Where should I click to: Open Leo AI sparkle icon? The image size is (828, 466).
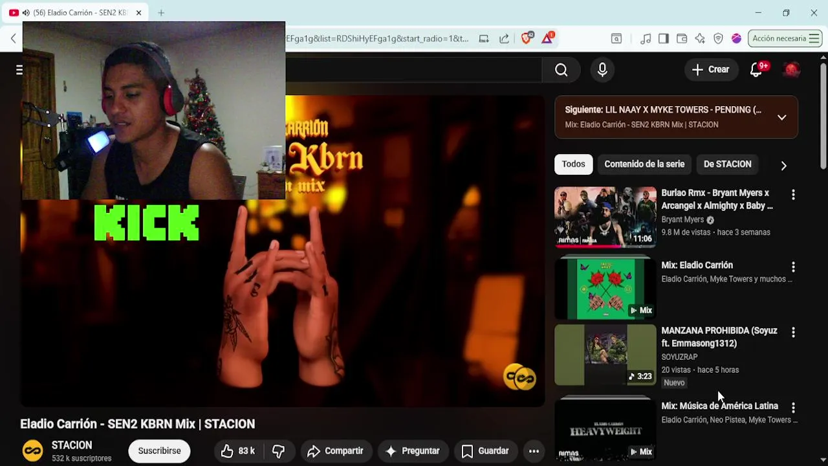click(x=700, y=39)
